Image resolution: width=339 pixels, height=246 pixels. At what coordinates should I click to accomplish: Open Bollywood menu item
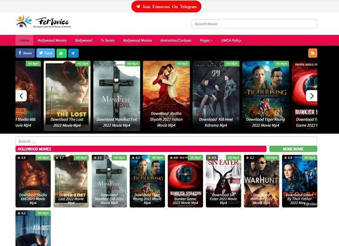[84, 40]
